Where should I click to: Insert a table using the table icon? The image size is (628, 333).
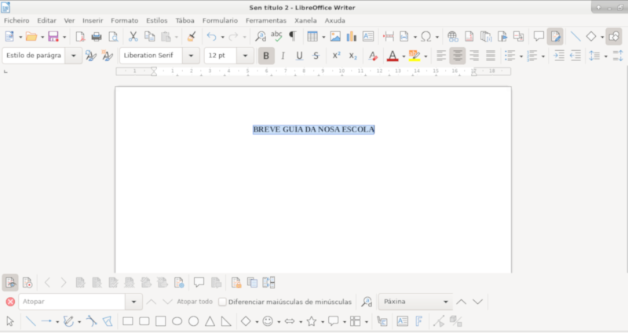[x=312, y=36]
